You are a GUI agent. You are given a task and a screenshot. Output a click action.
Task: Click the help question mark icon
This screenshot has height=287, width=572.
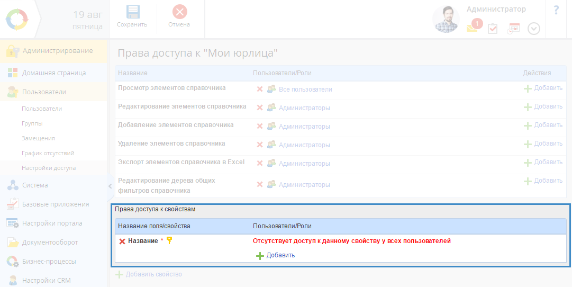[556, 10]
